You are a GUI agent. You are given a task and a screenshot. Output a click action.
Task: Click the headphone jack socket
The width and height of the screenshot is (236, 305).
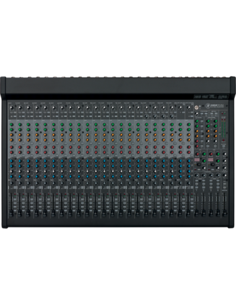197,107
